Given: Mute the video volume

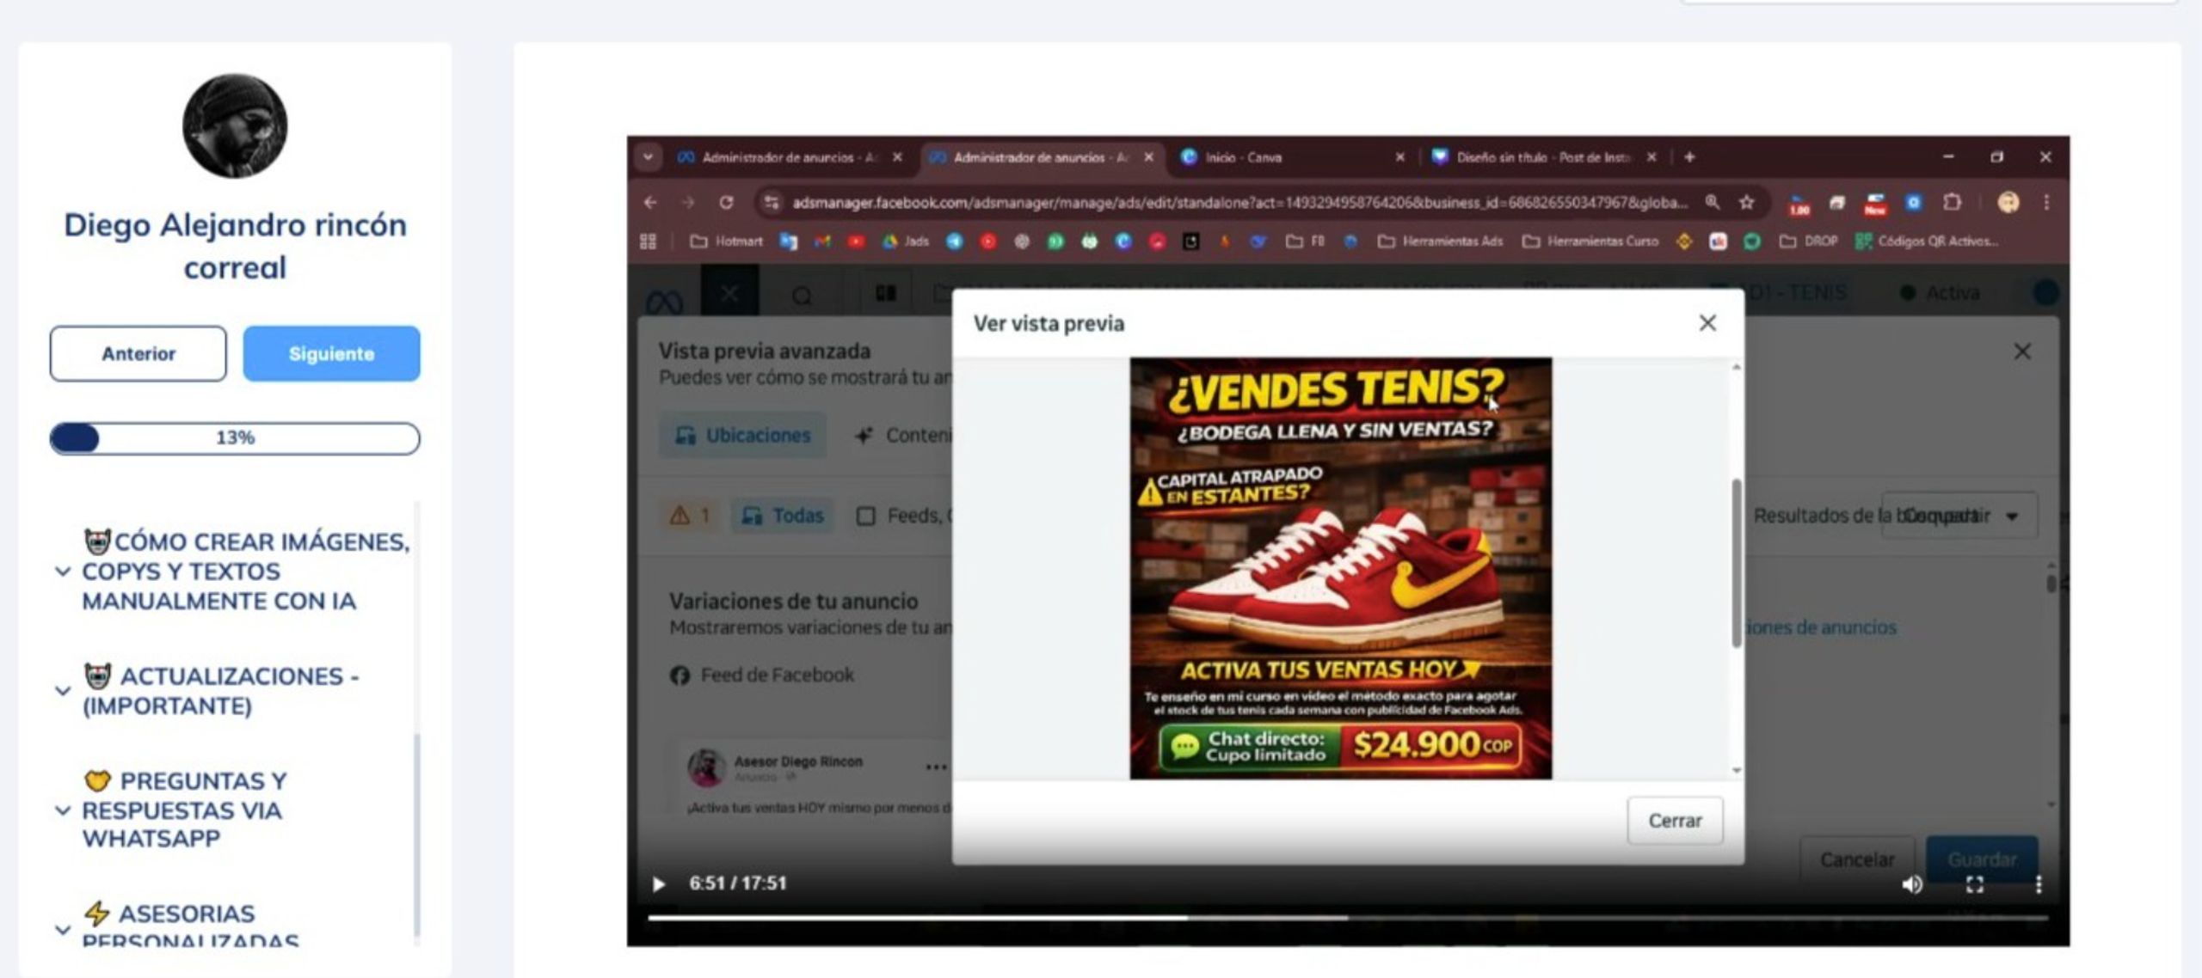Looking at the screenshot, I should click(x=1912, y=884).
